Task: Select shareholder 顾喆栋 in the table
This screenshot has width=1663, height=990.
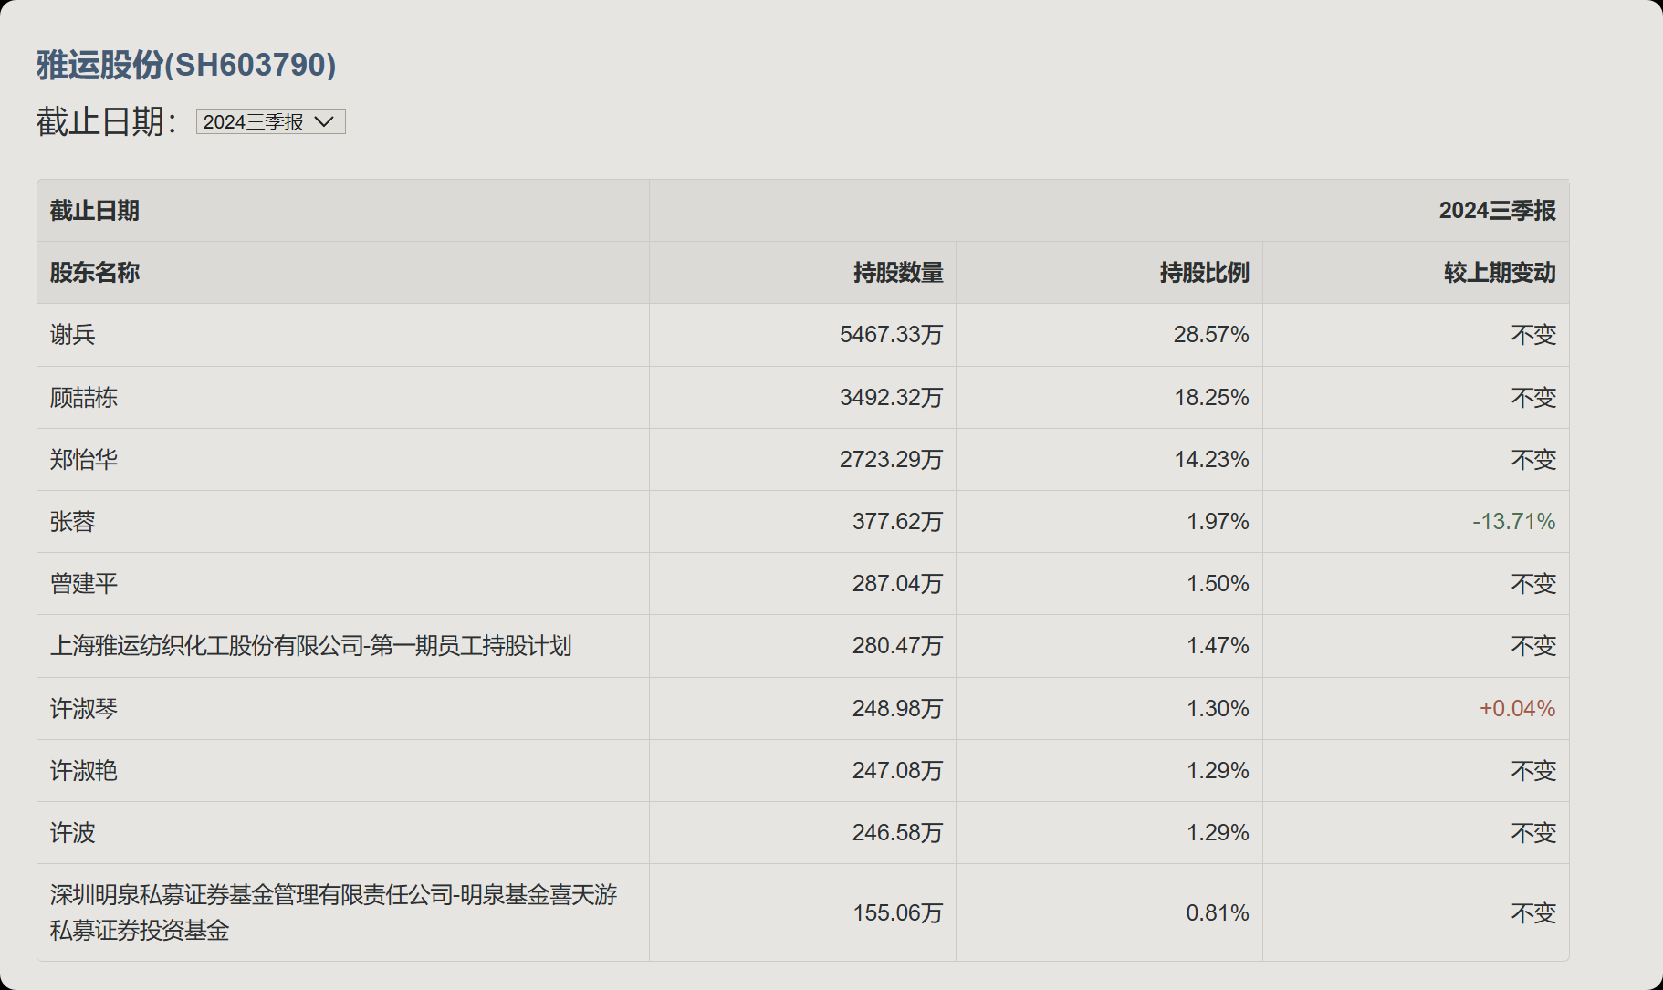Action: click(x=84, y=398)
